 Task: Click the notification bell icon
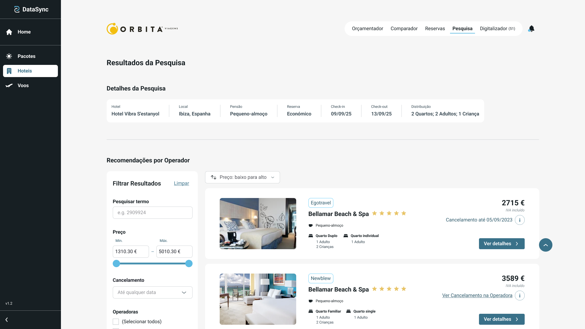click(x=531, y=29)
